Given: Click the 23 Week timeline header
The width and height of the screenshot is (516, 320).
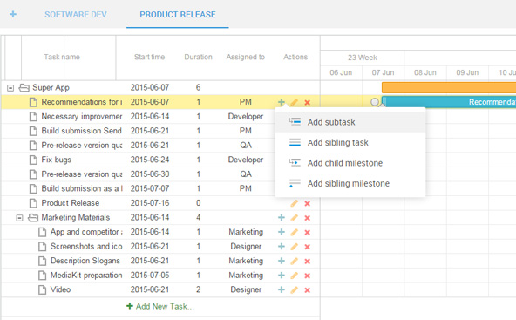Looking at the screenshot, I should (363, 58).
